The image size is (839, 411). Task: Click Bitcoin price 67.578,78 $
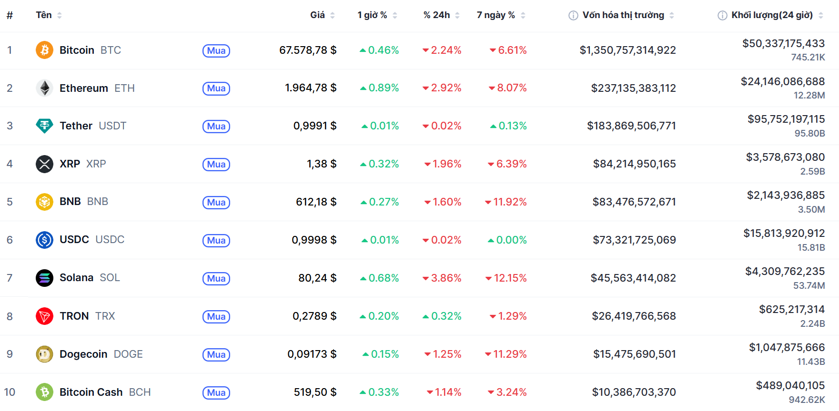coord(308,50)
